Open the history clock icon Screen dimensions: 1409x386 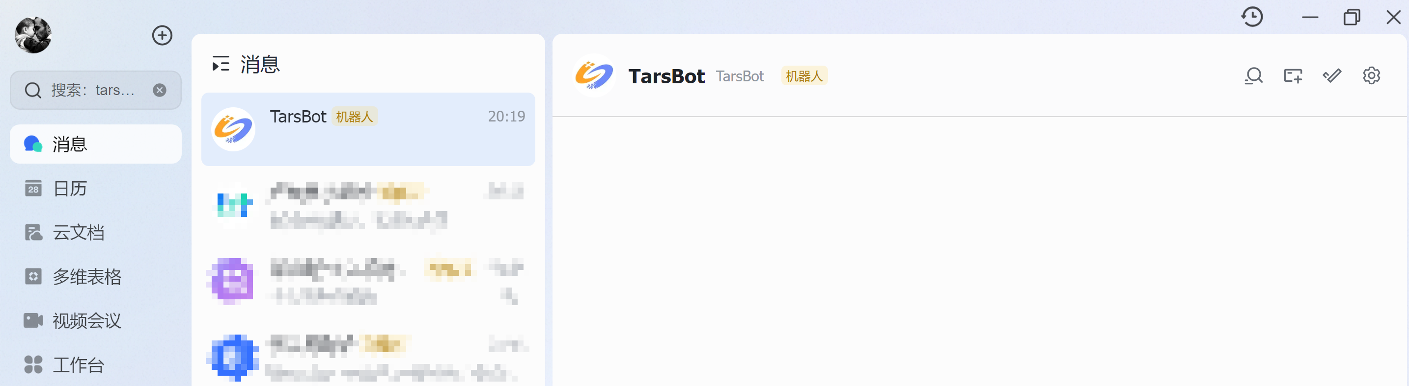(1252, 17)
